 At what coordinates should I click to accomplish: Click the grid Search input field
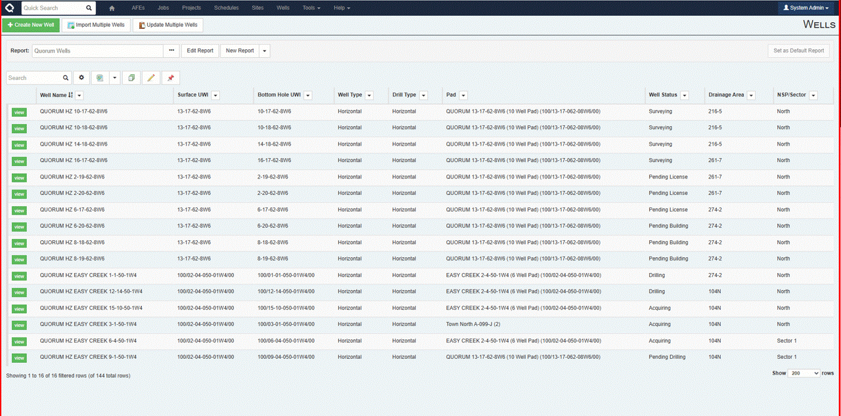[34, 77]
